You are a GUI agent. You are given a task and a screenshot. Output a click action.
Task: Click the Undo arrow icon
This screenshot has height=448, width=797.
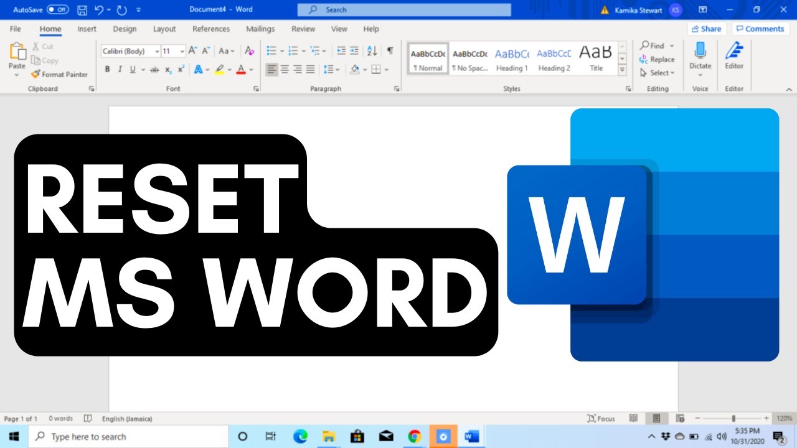[99, 10]
